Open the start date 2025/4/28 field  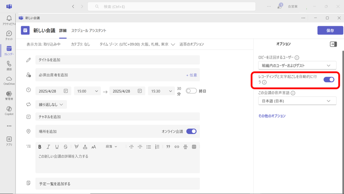(53, 91)
